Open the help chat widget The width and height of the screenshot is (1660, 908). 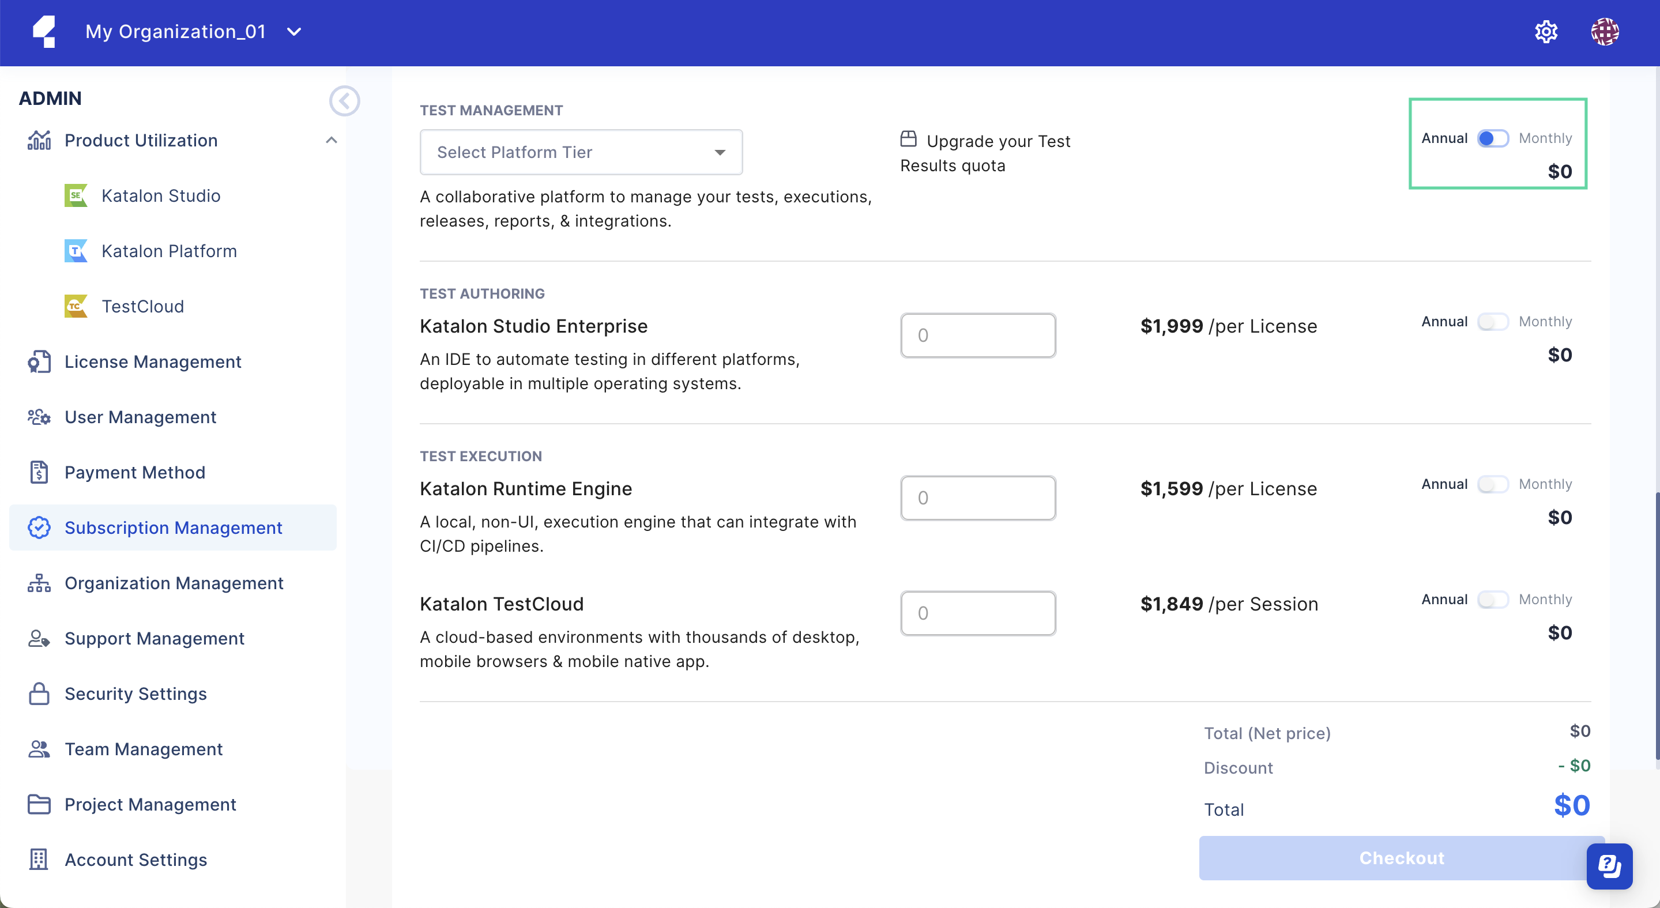[1609, 866]
